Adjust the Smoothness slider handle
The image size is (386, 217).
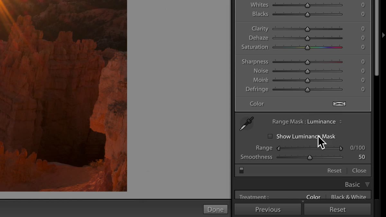pyautogui.click(x=309, y=157)
